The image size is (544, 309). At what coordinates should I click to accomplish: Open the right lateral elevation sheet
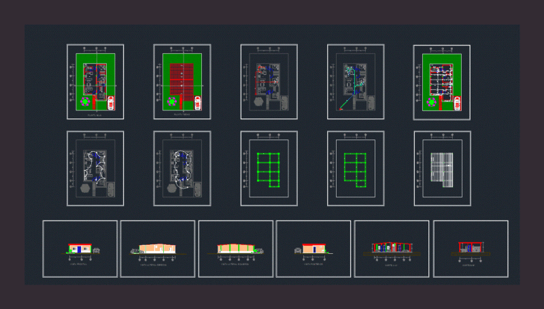tap(158, 249)
